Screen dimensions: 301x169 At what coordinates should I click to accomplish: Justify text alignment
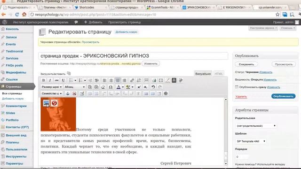[118, 80]
